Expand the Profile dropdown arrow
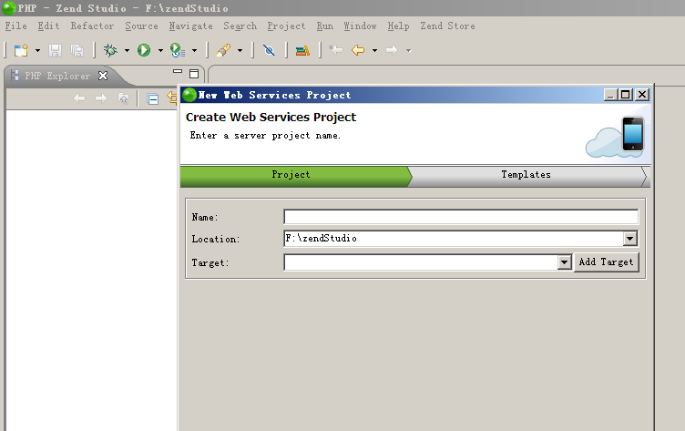 194,51
